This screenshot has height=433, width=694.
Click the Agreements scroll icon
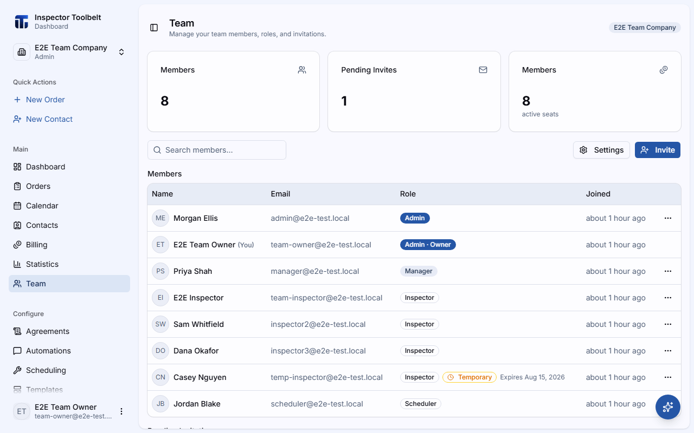pyautogui.click(x=17, y=331)
